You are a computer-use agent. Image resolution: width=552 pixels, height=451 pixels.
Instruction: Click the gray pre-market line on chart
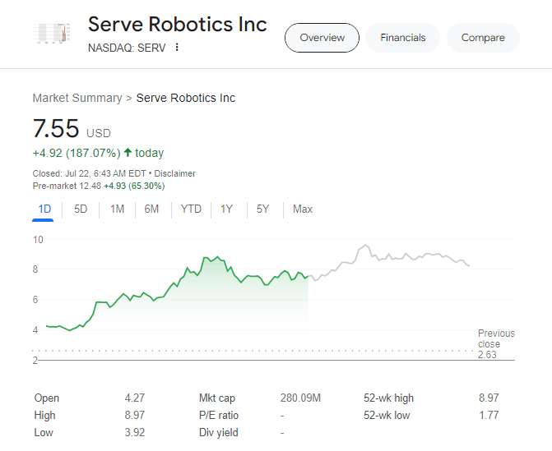[x=395, y=258]
